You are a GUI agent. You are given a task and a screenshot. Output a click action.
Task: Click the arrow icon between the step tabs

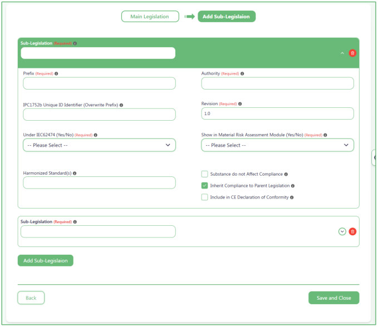pyautogui.click(x=189, y=16)
